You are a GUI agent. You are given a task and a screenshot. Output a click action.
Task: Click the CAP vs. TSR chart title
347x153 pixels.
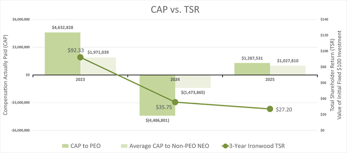pyautogui.click(x=173, y=9)
